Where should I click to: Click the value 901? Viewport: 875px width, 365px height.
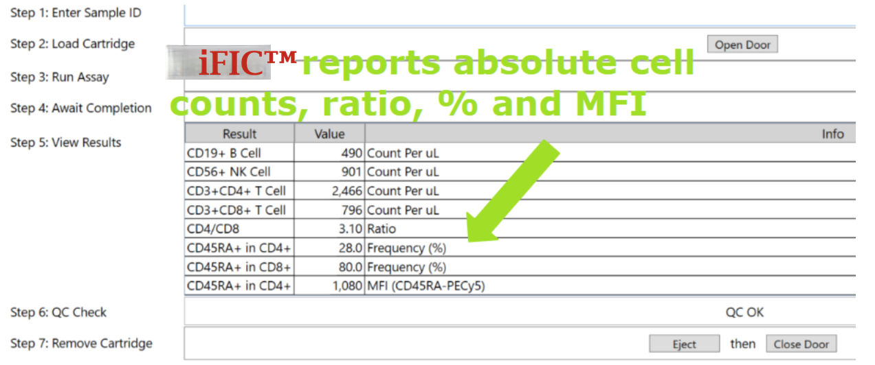pyautogui.click(x=351, y=172)
